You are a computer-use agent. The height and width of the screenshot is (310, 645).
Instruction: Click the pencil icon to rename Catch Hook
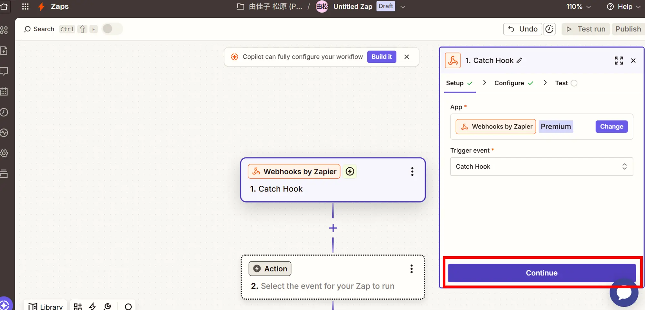[519, 61]
